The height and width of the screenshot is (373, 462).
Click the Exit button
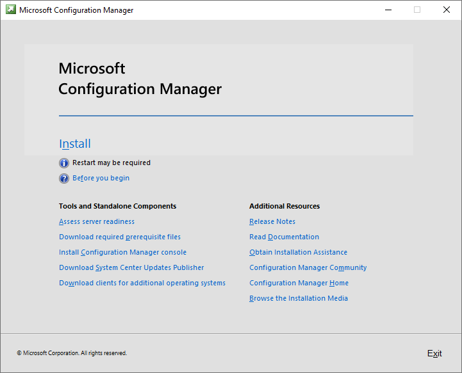pyautogui.click(x=434, y=353)
